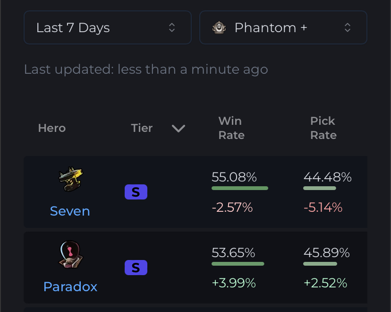Open the Last 7 Days dropdown
The width and height of the screenshot is (391, 312).
108,27
